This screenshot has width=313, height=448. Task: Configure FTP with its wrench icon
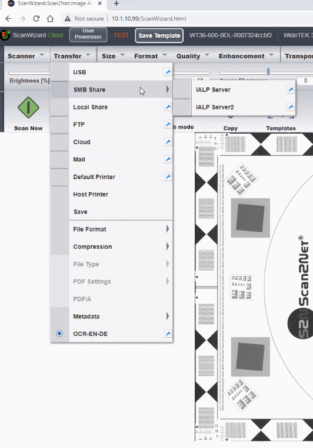coord(168,124)
